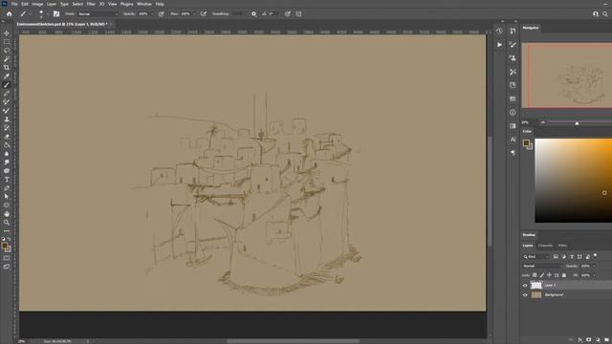
Task: Select the Navigator panel tab
Action: pyautogui.click(x=531, y=28)
